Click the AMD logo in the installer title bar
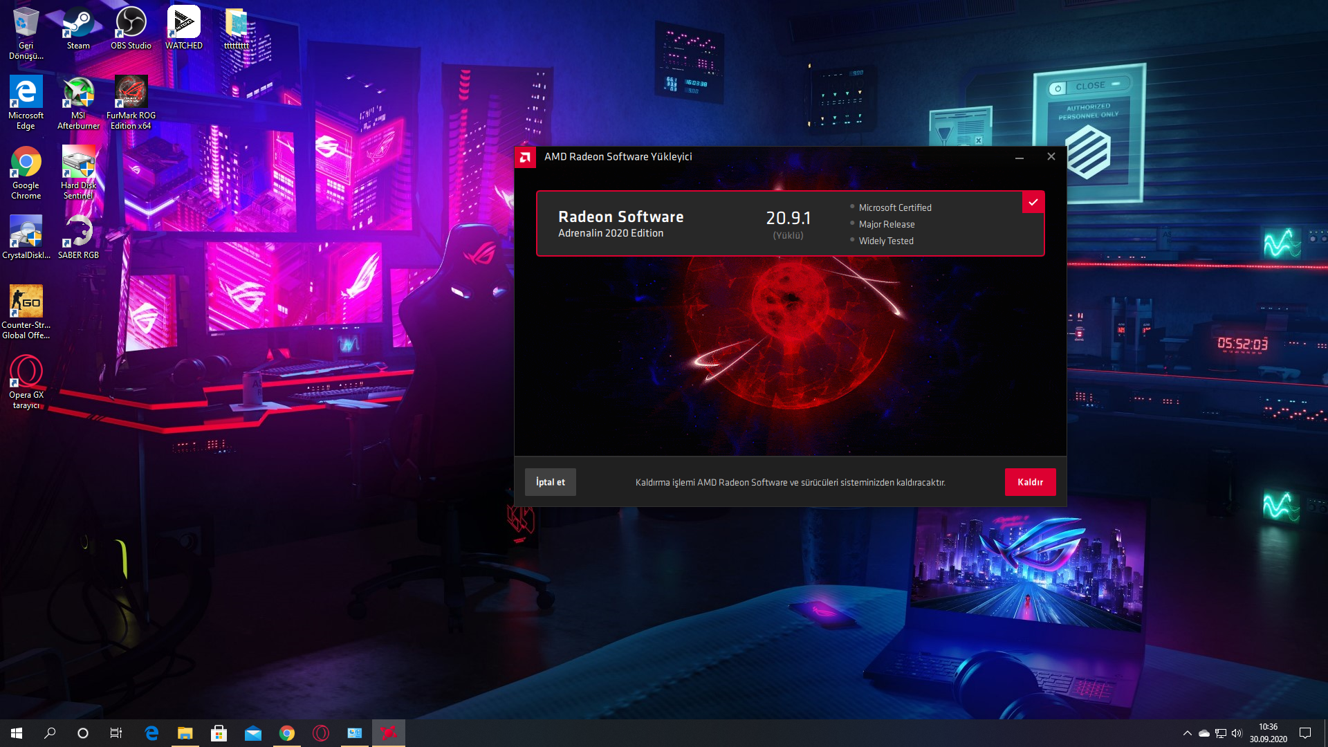 525,157
